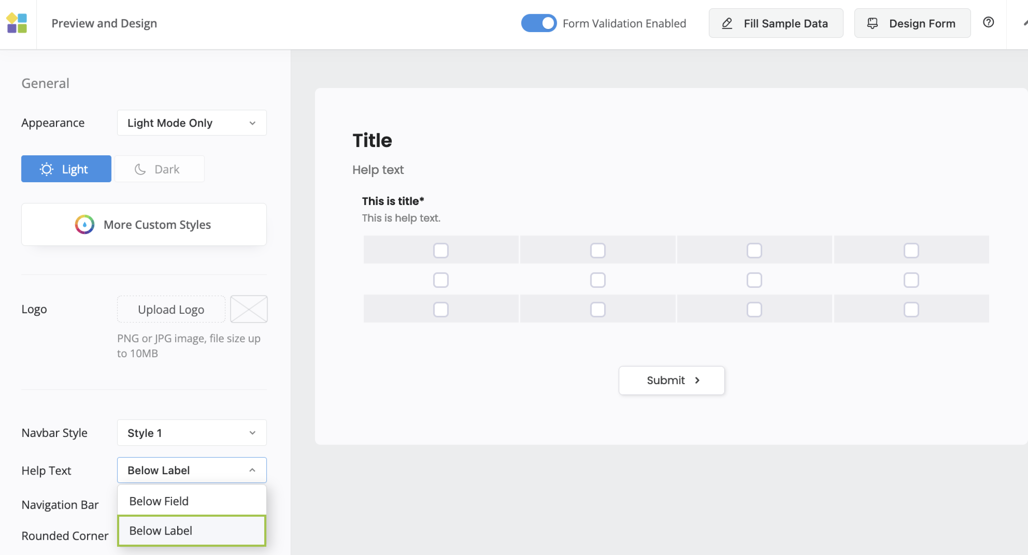Open the Appearance dropdown
The width and height of the screenshot is (1028, 555).
(x=192, y=123)
